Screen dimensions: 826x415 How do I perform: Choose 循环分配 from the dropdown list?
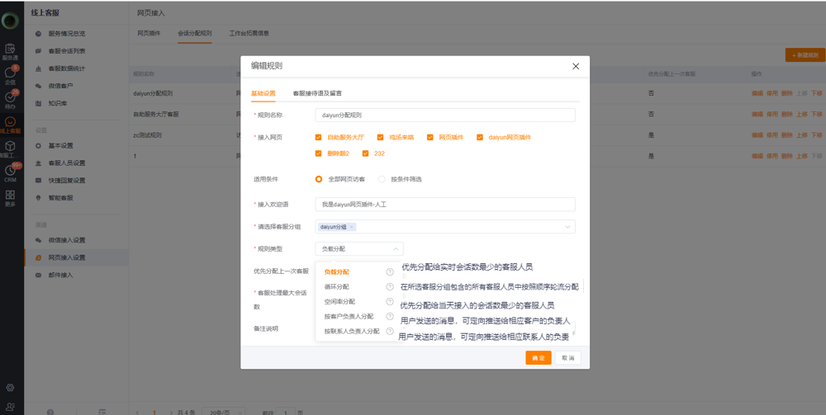point(337,287)
